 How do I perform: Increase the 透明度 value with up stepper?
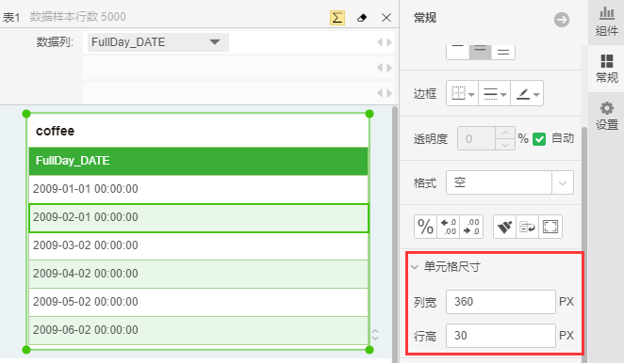tap(505, 133)
